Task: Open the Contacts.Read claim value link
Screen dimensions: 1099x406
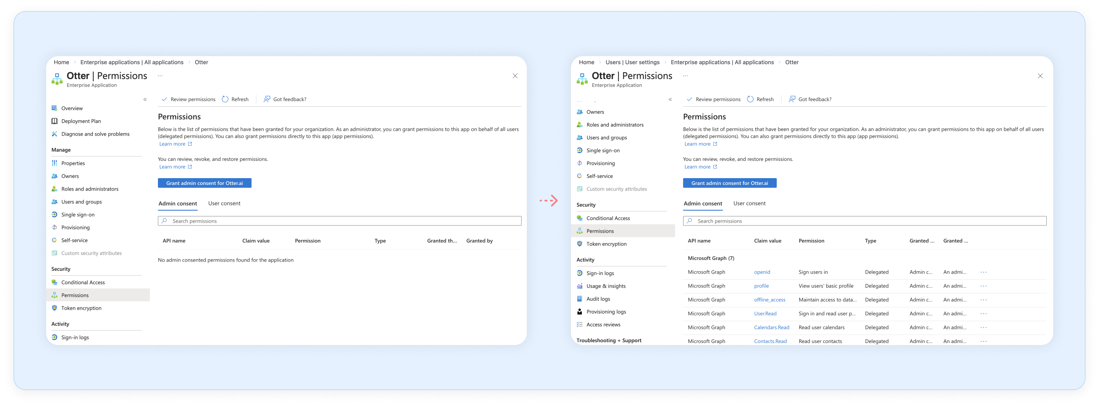Action: click(x=770, y=341)
